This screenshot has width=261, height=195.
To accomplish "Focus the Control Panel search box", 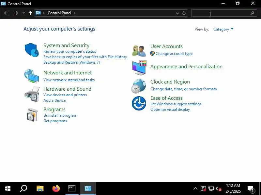I will click(x=224, y=13).
